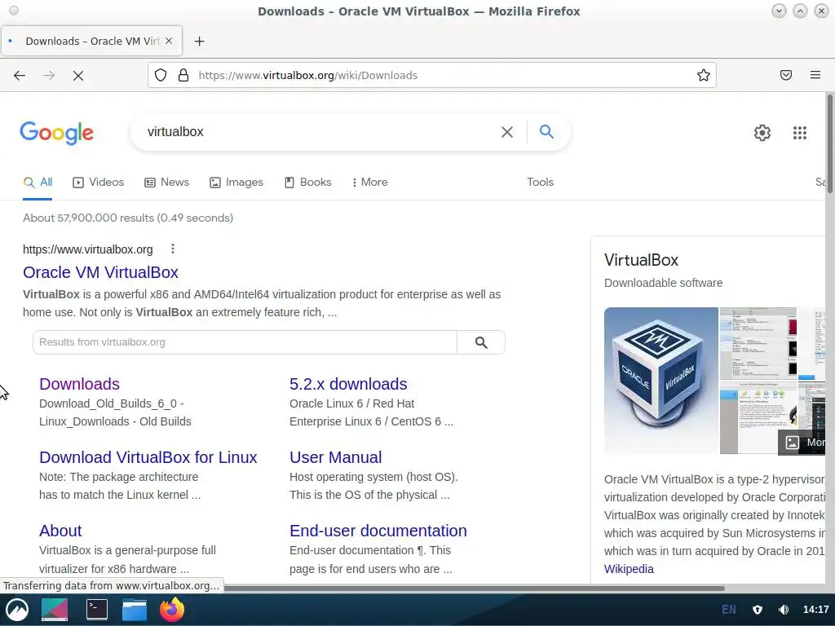Open Wikipedia link in knowledge panel
835x626 pixels.
(629, 569)
